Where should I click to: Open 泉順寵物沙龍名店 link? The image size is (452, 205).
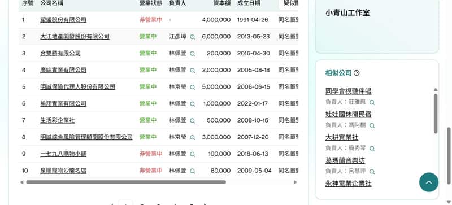pos(63,171)
